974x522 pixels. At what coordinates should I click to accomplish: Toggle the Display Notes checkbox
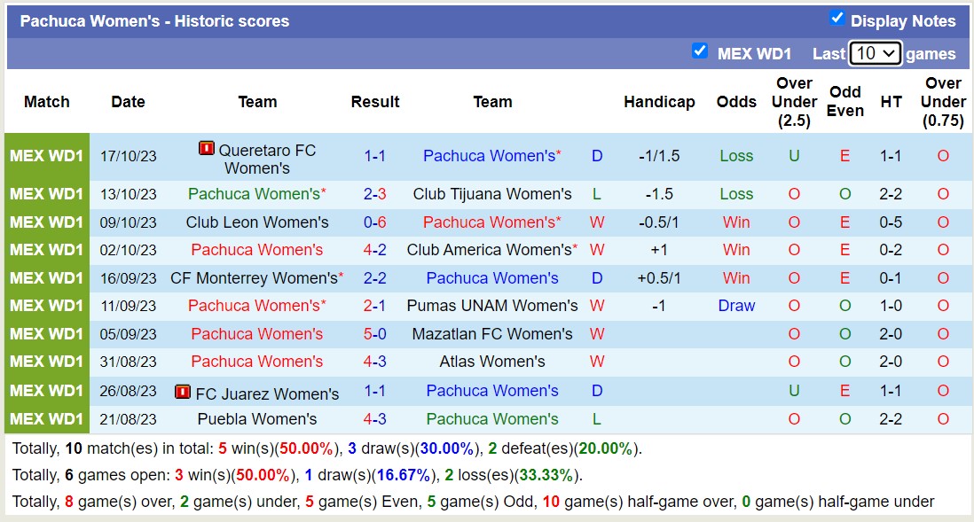[x=837, y=19]
